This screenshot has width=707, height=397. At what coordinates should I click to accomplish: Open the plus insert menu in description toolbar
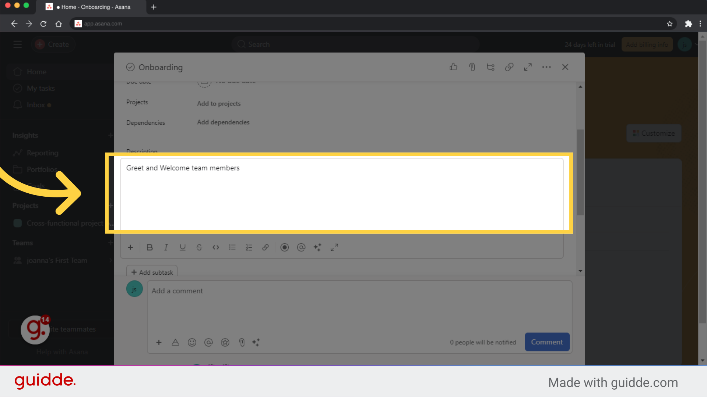(130, 247)
